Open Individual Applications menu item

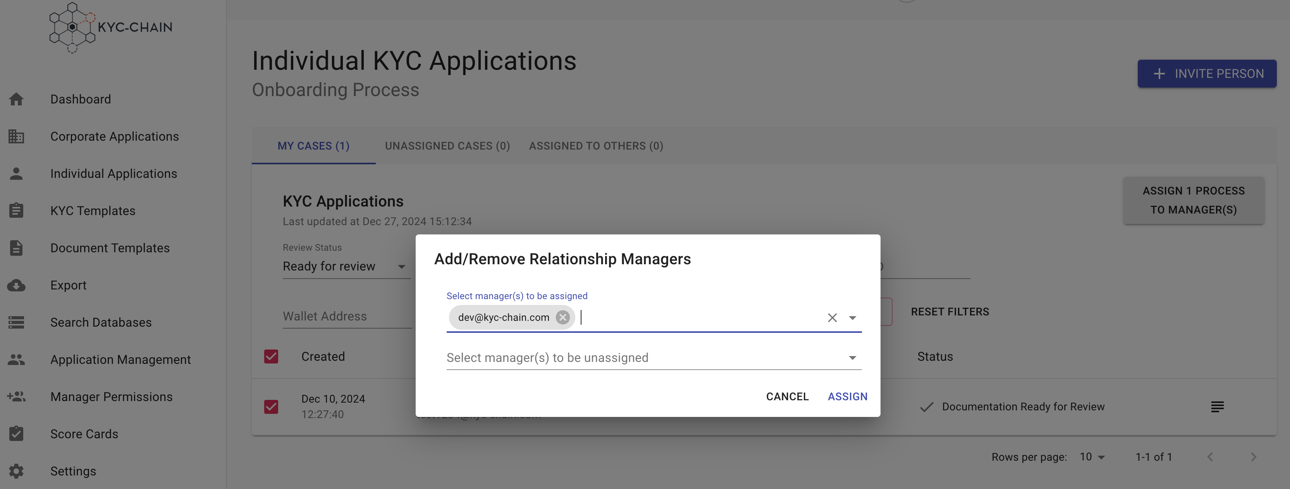click(x=114, y=173)
